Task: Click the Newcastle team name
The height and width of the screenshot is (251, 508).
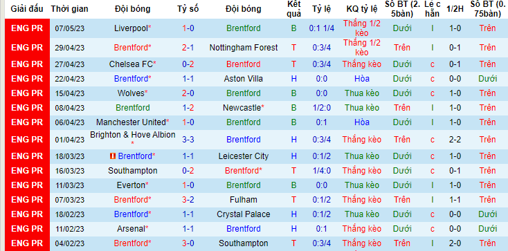Action: pos(242,108)
